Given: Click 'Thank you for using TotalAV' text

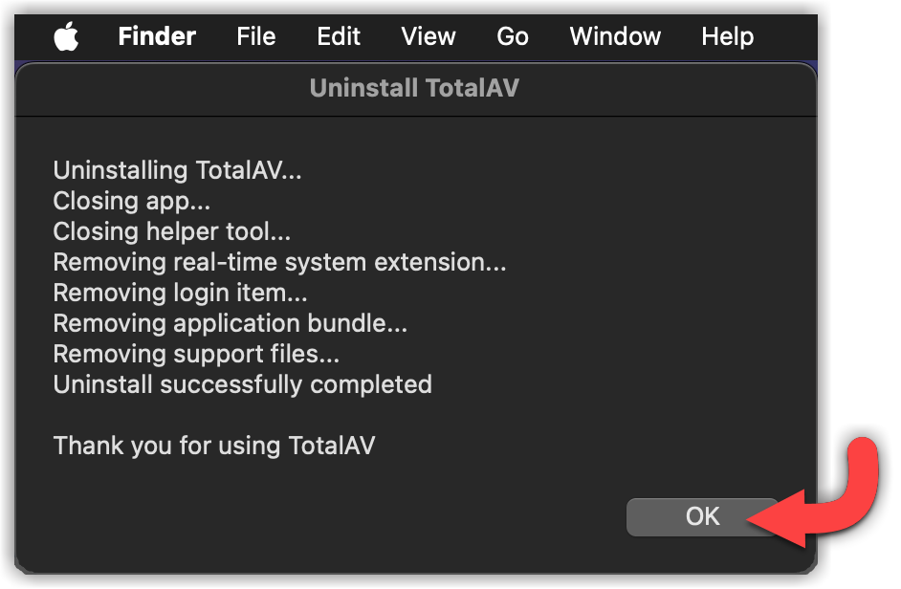Looking at the screenshot, I should click(x=213, y=446).
